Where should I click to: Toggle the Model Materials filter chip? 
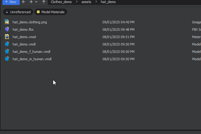pyautogui.click(x=50, y=12)
